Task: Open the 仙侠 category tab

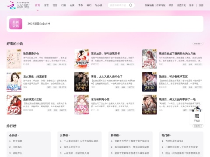Action: point(72,5)
